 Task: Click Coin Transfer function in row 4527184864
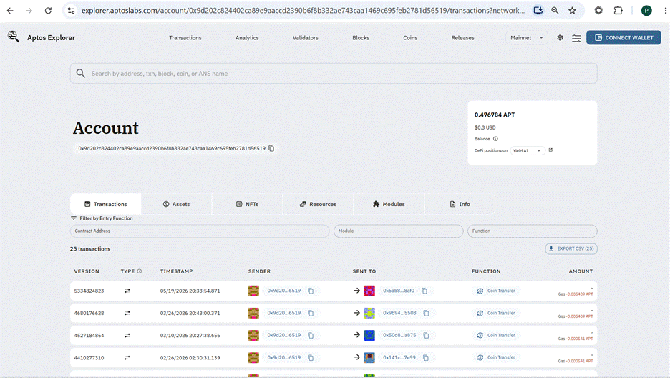(496, 335)
